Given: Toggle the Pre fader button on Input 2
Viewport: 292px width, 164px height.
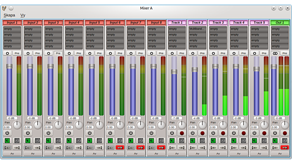Looking at the screenshot, I should [x=38, y=53].
